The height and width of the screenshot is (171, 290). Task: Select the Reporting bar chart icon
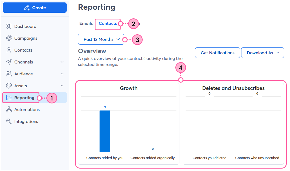pyautogui.click(x=8, y=98)
